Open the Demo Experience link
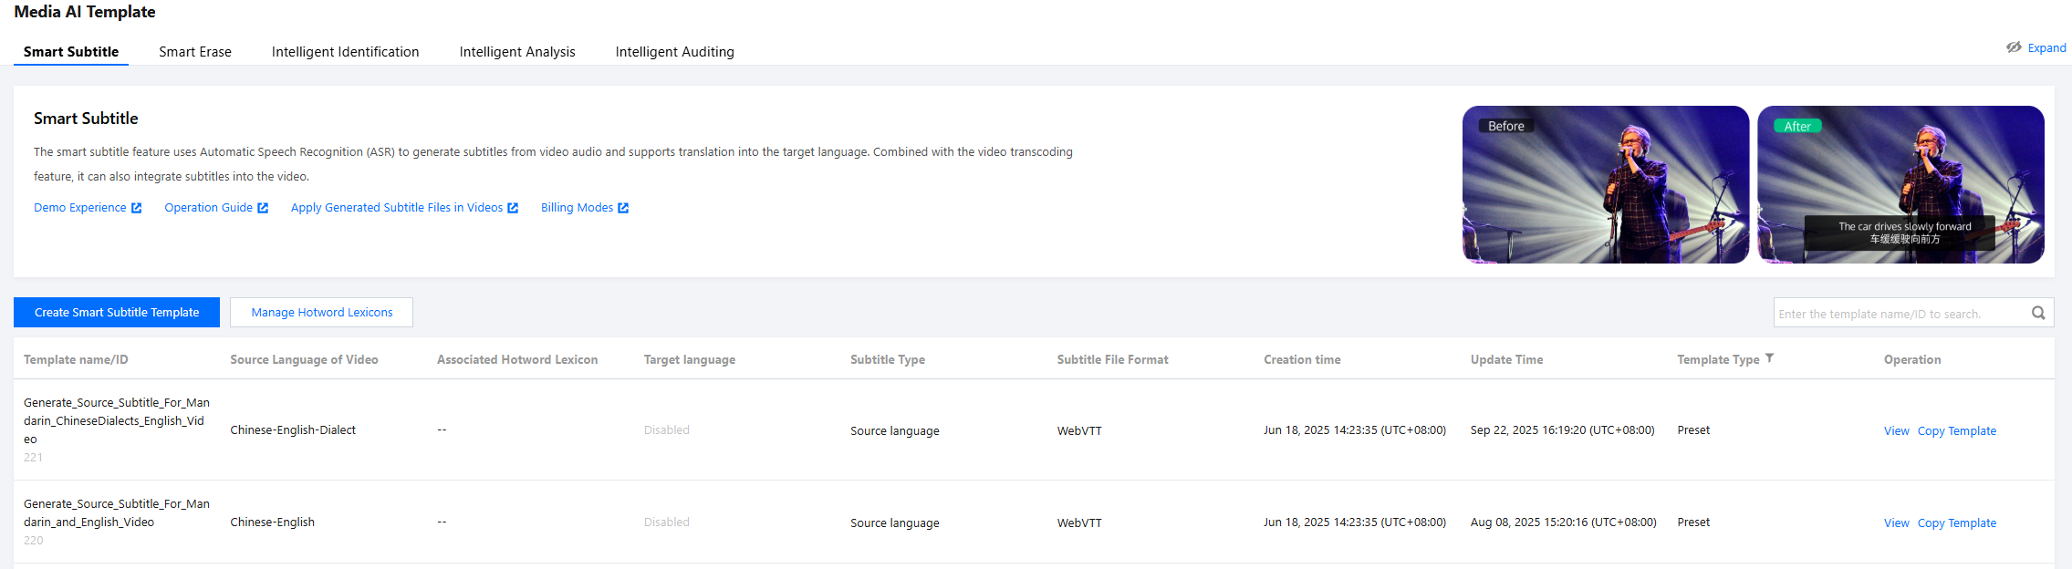 point(80,208)
